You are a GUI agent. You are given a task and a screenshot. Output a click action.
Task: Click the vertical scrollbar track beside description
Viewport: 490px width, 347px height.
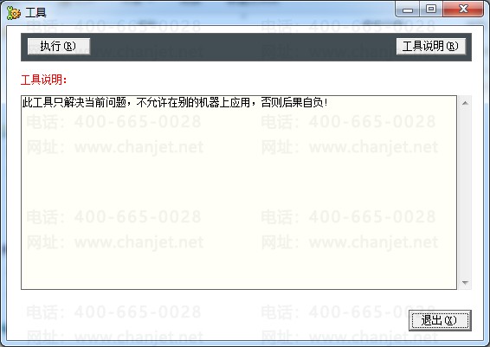click(x=465, y=193)
